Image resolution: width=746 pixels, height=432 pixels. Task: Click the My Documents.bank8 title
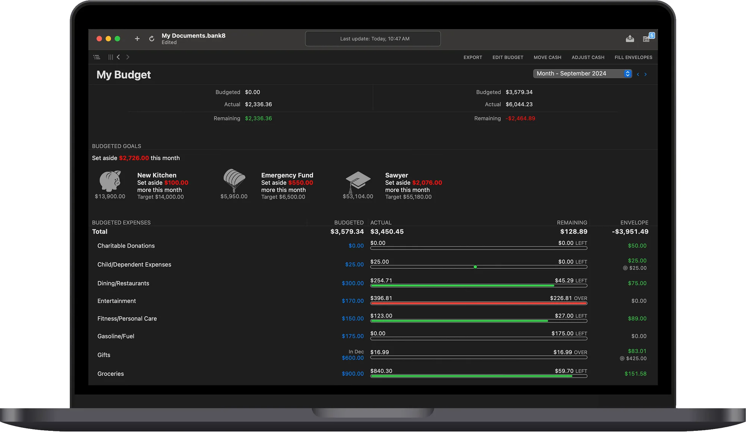coord(193,35)
